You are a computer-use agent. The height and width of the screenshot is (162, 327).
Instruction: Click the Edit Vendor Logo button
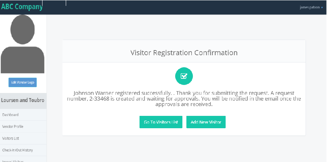coord(23,82)
